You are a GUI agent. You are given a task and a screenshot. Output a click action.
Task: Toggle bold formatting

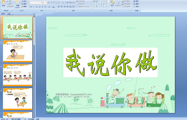pyautogui.click(x=31, y=7)
